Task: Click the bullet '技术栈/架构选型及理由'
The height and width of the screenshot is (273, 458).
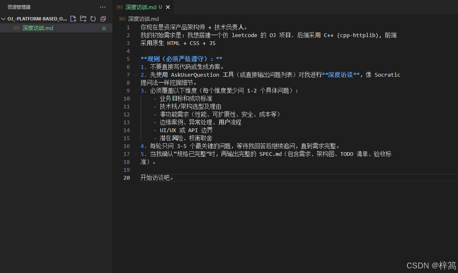Action: [190, 106]
